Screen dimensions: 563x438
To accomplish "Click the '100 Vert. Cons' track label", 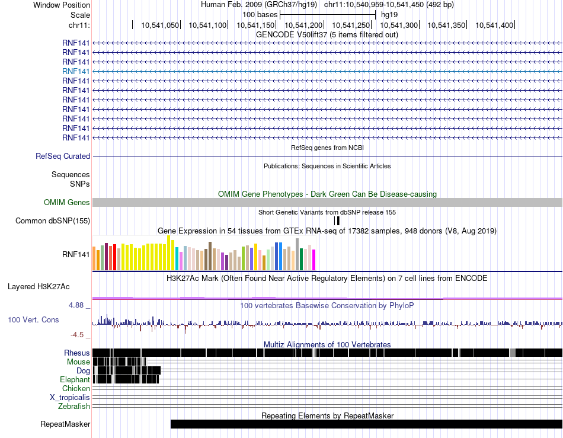I will pyautogui.click(x=33, y=319).
